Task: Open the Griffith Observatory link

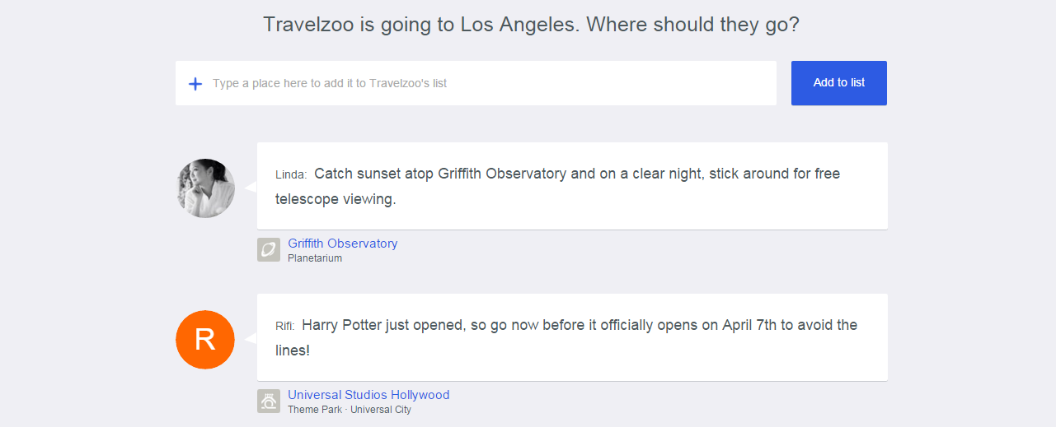Action: tap(342, 244)
